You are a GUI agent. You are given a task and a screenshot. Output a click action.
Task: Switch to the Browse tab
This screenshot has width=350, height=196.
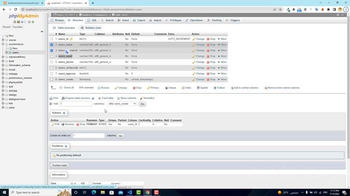point(57,20)
